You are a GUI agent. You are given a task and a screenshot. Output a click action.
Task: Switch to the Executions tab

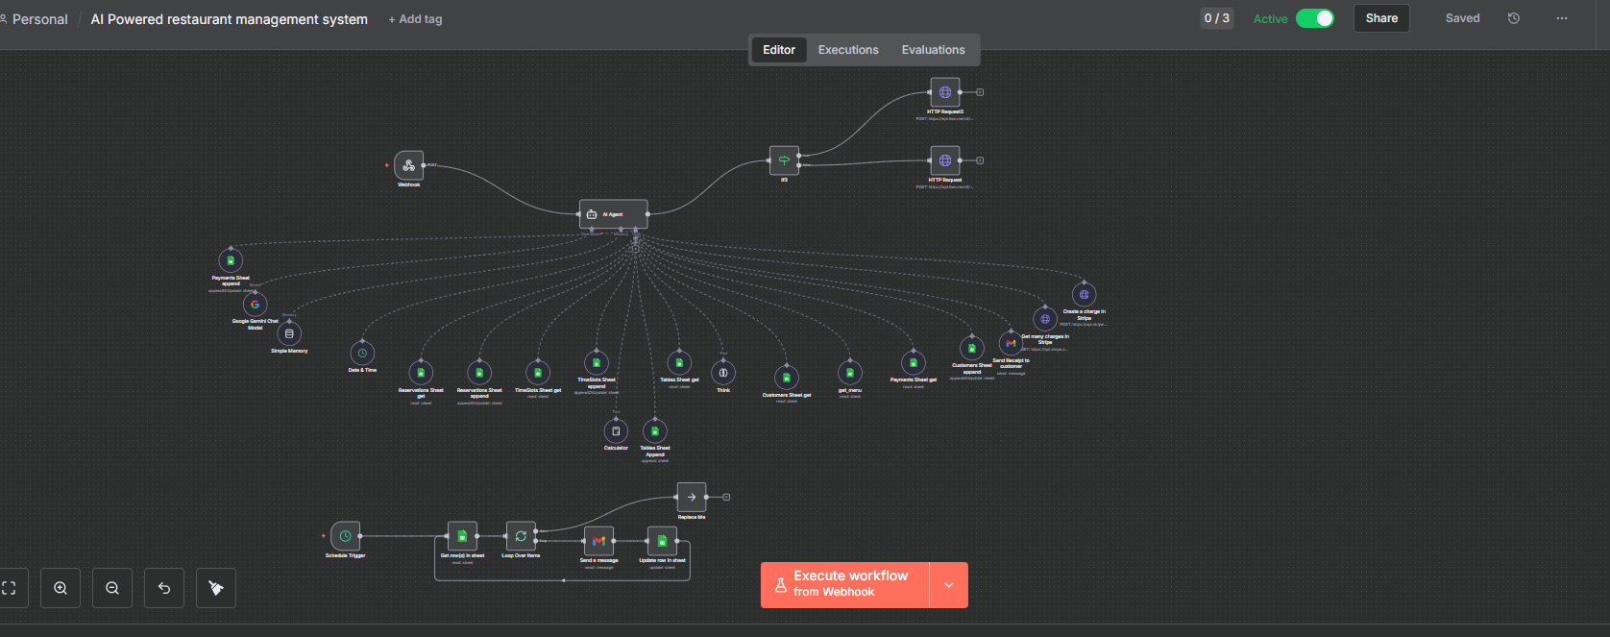coord(848,50)
